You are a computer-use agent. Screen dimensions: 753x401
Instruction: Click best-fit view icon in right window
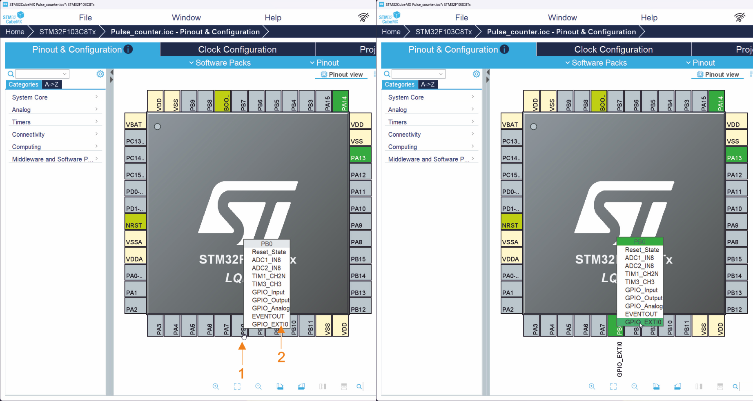(613, 386)
